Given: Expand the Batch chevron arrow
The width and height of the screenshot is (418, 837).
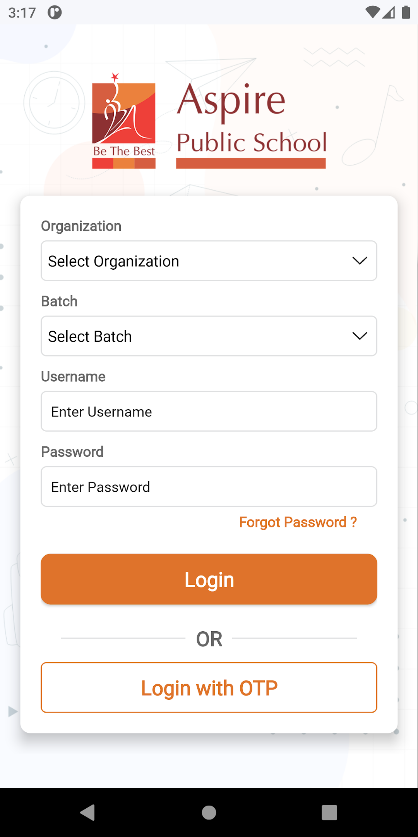Looking at the screenshot, I should pos(360,336).
